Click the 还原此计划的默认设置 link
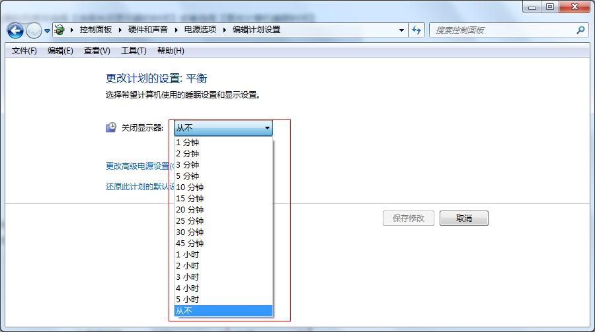 (x=139, y=187)
